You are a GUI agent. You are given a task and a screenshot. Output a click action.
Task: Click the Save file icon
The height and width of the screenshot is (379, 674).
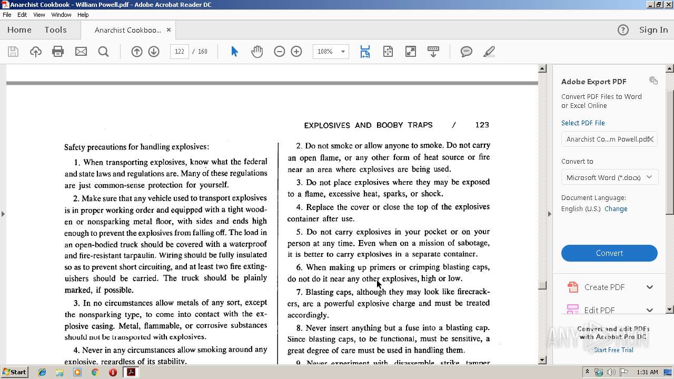pos(13,52)
